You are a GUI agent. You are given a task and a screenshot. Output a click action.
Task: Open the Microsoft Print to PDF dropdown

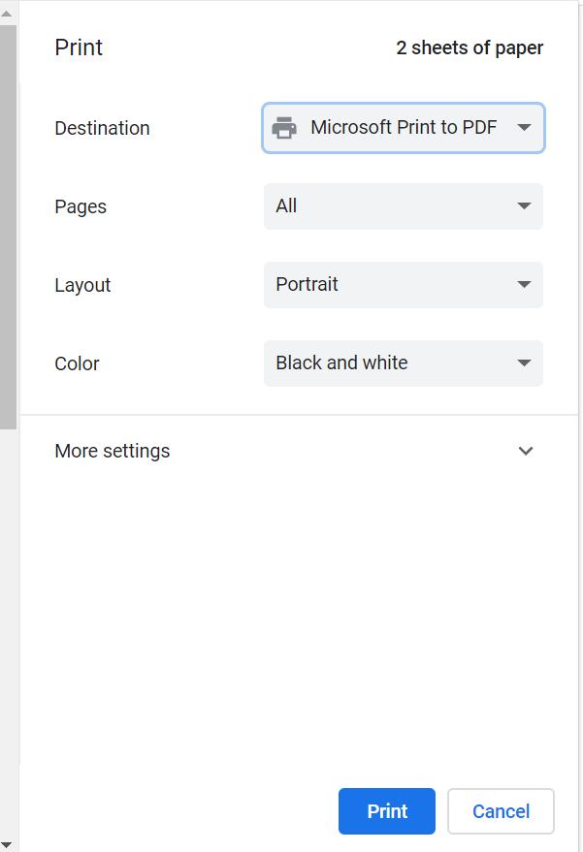403,128
